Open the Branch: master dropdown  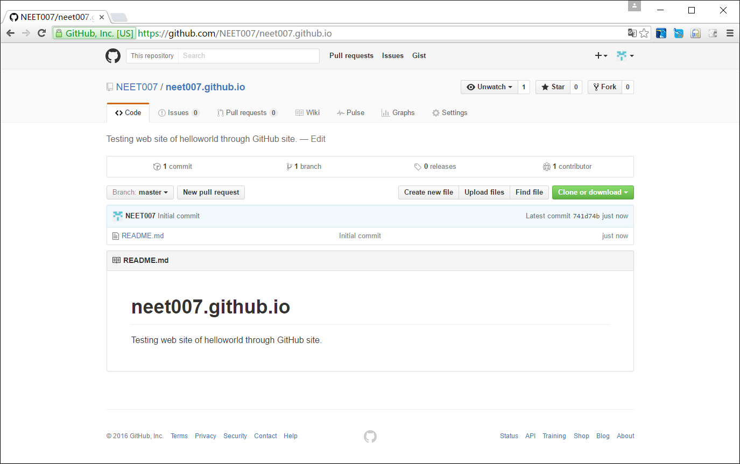pos(140,192)
